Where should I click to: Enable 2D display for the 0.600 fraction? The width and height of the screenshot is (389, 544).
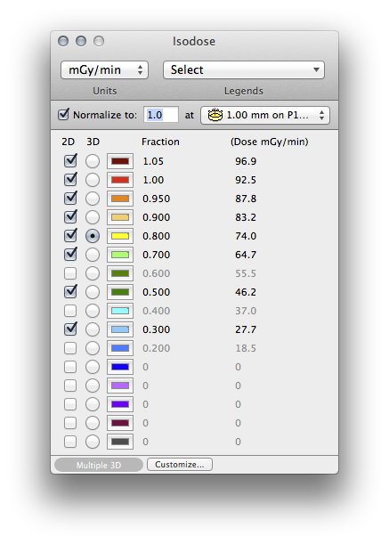[x=70, y=273]
